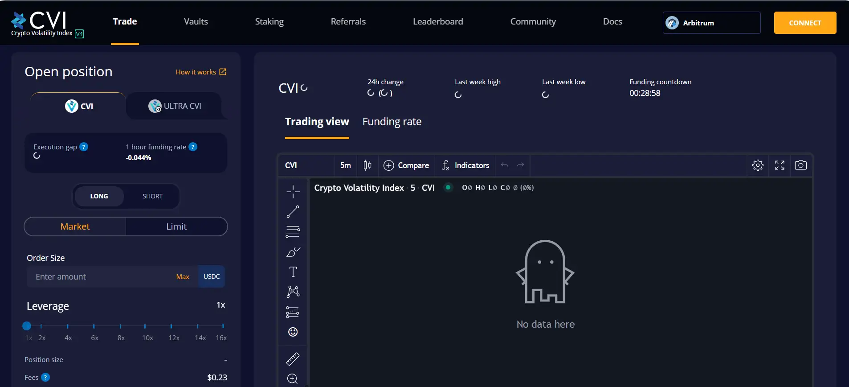
Task: Switch order type to Limit
Action: tap(176, 226)
